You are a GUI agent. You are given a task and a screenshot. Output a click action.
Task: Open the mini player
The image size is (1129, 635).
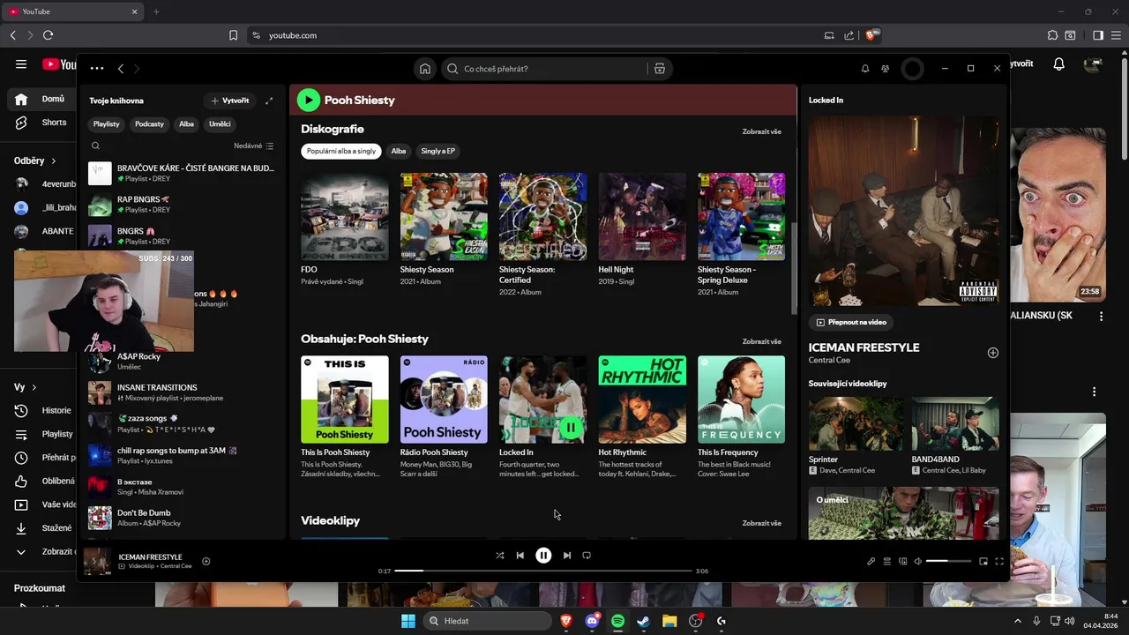point(983,561)
